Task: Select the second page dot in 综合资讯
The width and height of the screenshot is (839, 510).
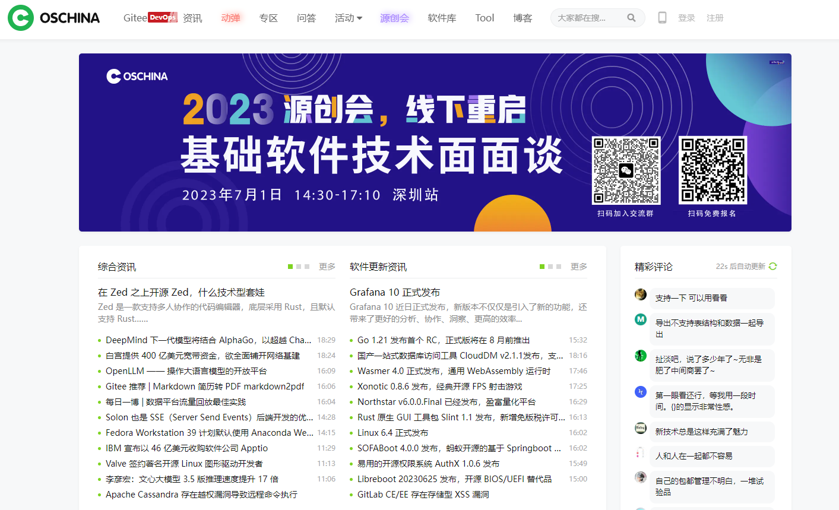Action: [x=299, y=267]
